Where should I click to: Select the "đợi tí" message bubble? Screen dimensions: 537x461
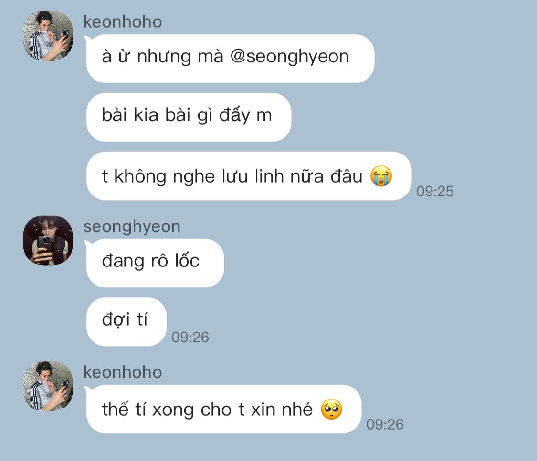coord(126,321)
